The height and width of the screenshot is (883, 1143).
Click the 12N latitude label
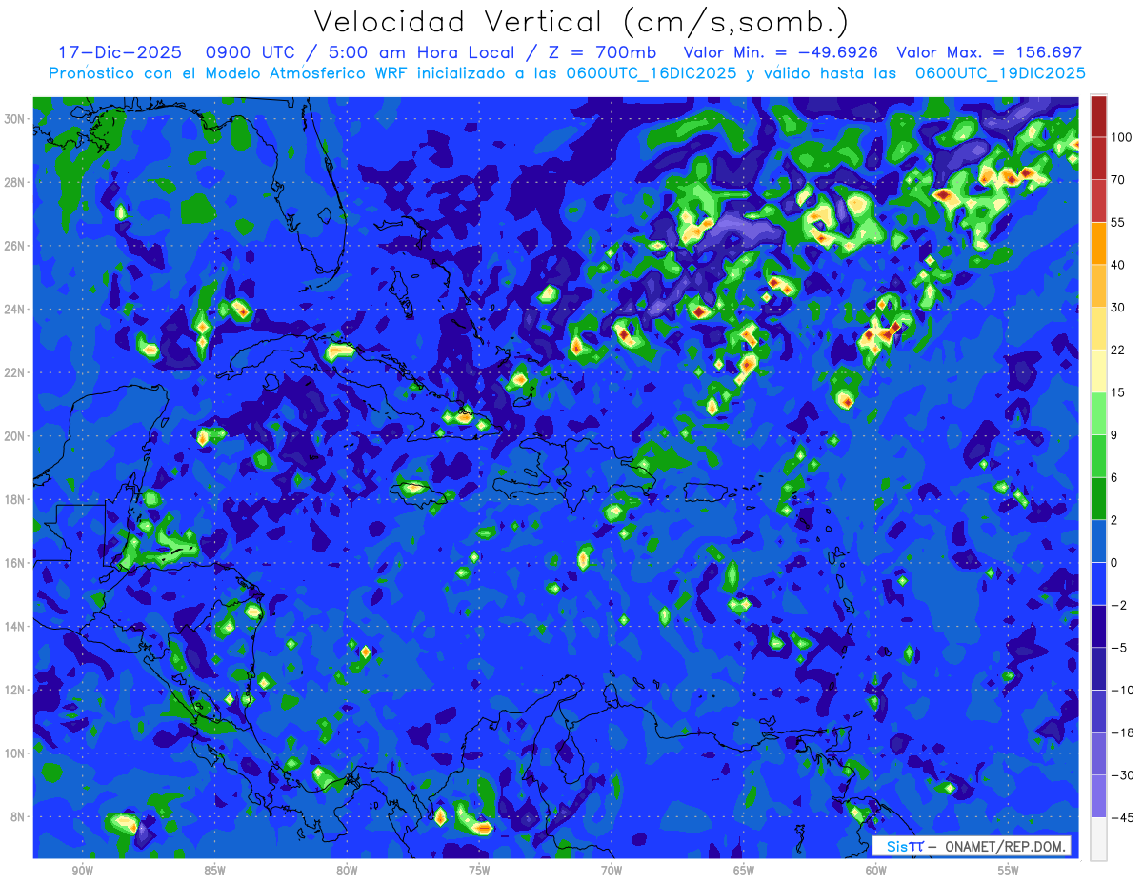[x=16, y=690]
